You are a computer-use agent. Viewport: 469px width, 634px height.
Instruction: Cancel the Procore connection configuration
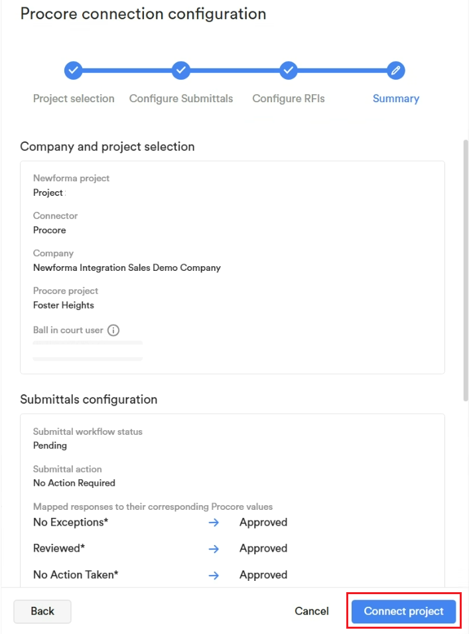312,611
